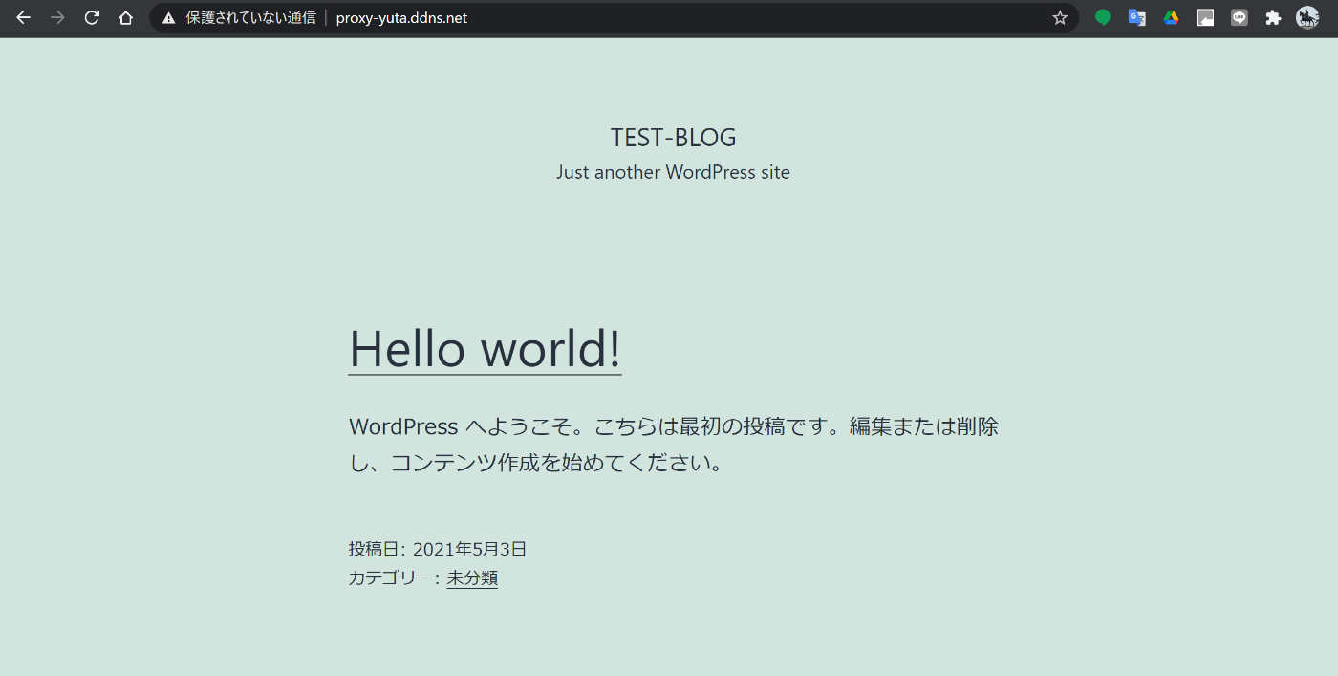
Task: Open the 未分類 category link
Action: tap(472, 578)
